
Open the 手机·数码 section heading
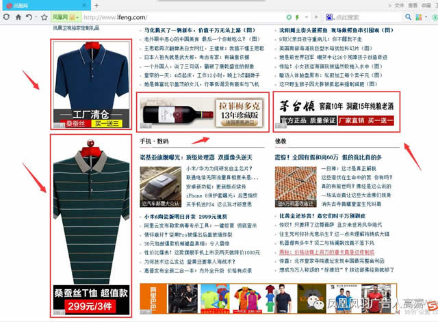point(154,141)
